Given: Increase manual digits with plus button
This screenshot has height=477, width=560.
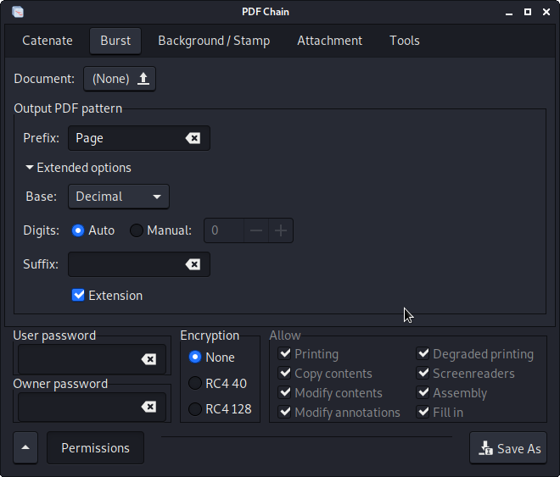Looking at the screenshot, I should 281,230.
